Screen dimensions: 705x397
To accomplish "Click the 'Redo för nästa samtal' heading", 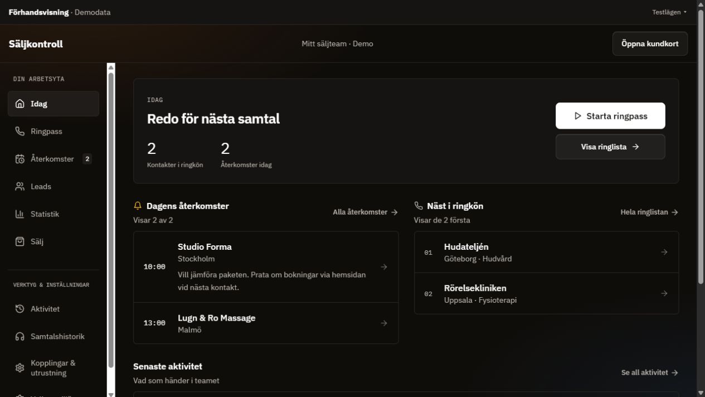I will [x=213, y=119].
